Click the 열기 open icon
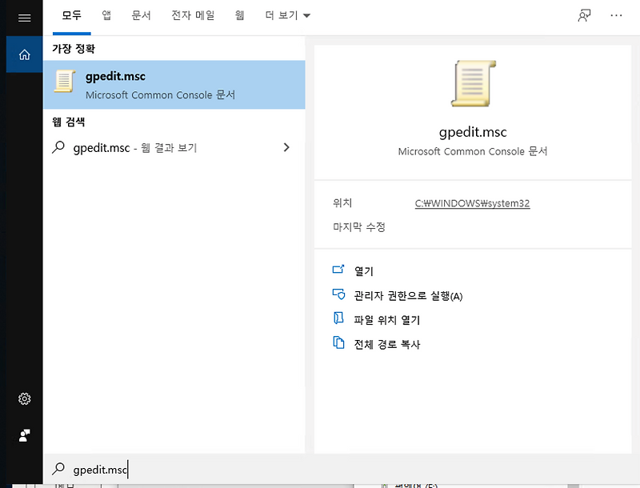The width and height of the screenshot is (640, 488). (338, 270)
